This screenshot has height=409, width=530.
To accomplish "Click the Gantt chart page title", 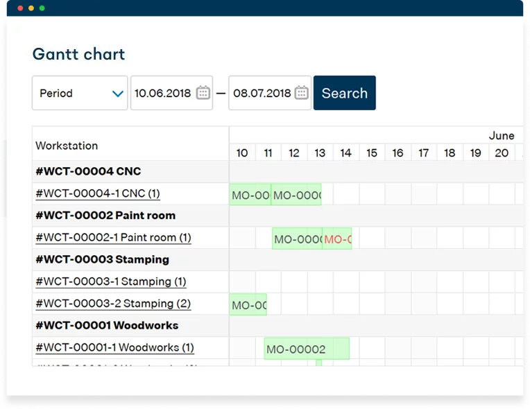I will point(79,54).
